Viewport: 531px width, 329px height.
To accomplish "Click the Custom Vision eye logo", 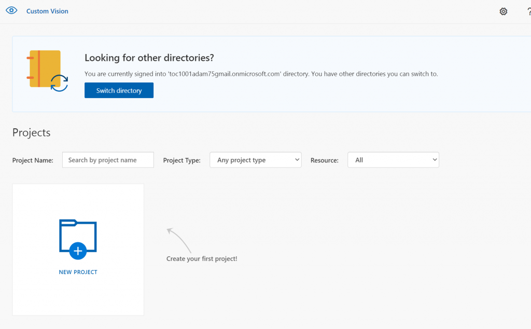I will click(11, 10).
